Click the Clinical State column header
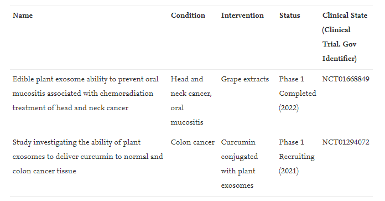Screen dimensions: 385x201 (x=345, y=37)
